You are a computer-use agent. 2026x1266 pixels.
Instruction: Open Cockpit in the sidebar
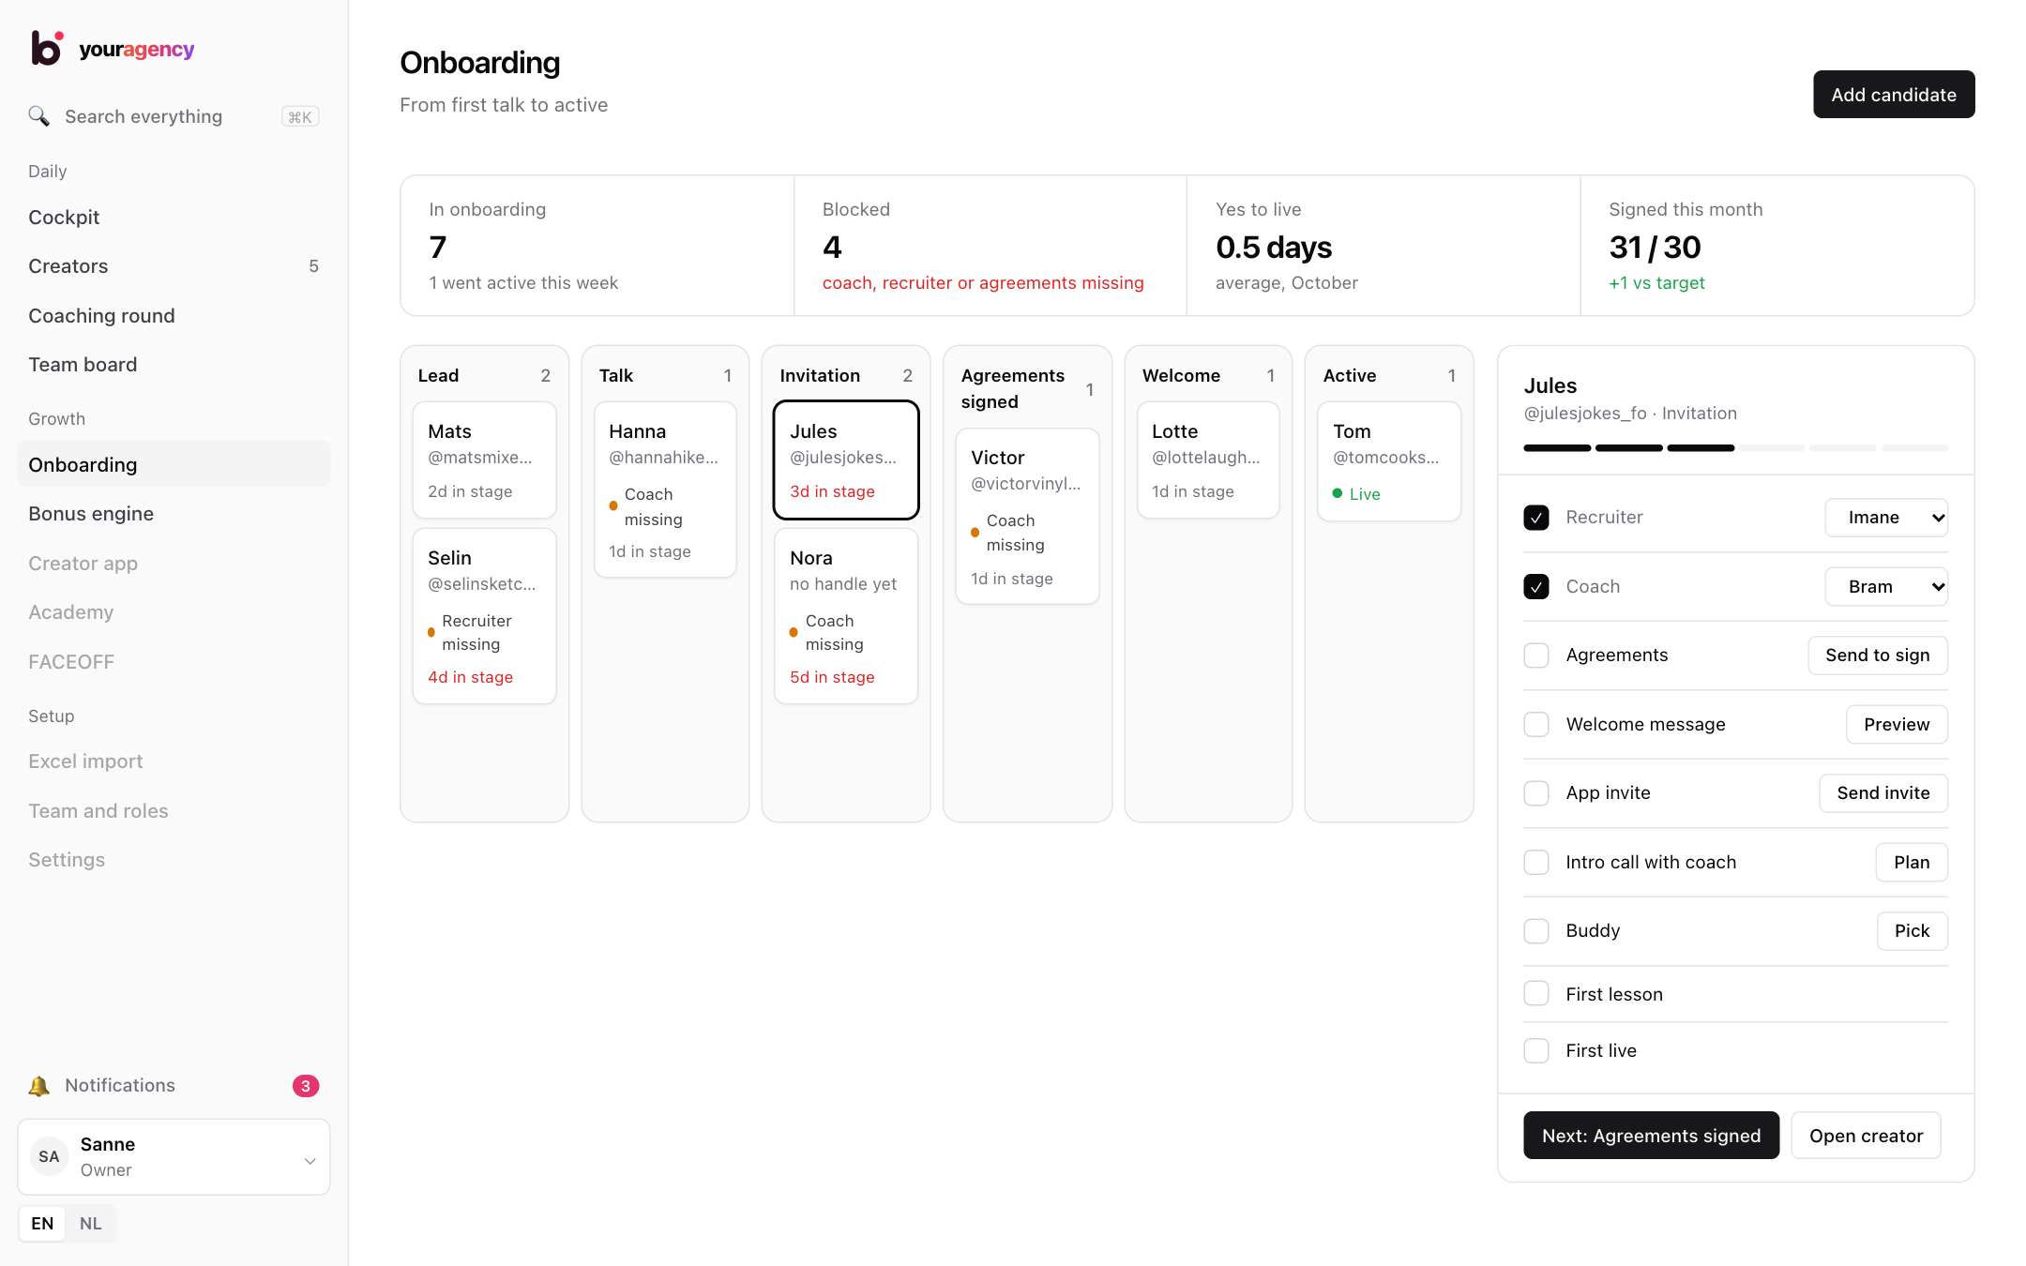[174, 218]
